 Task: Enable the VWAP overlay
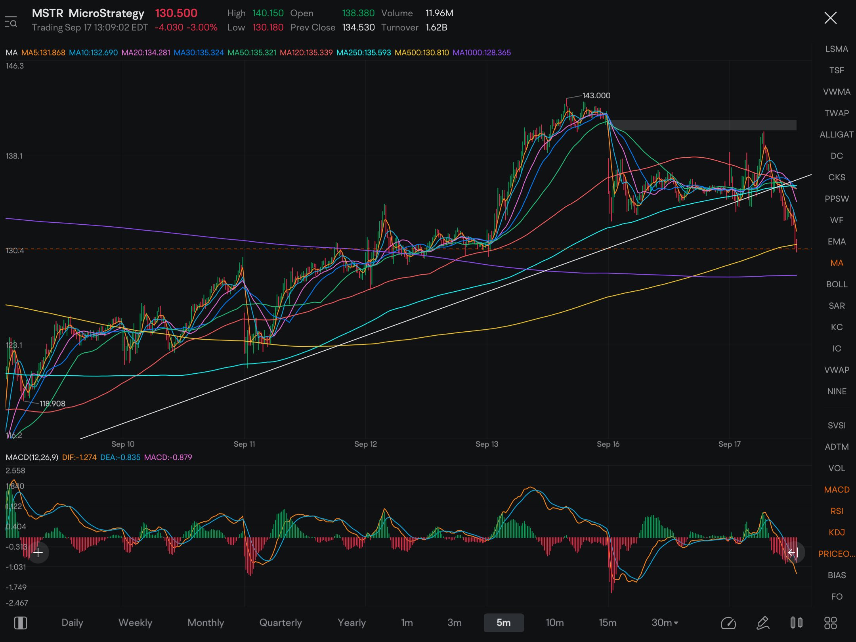pos(837,370)
